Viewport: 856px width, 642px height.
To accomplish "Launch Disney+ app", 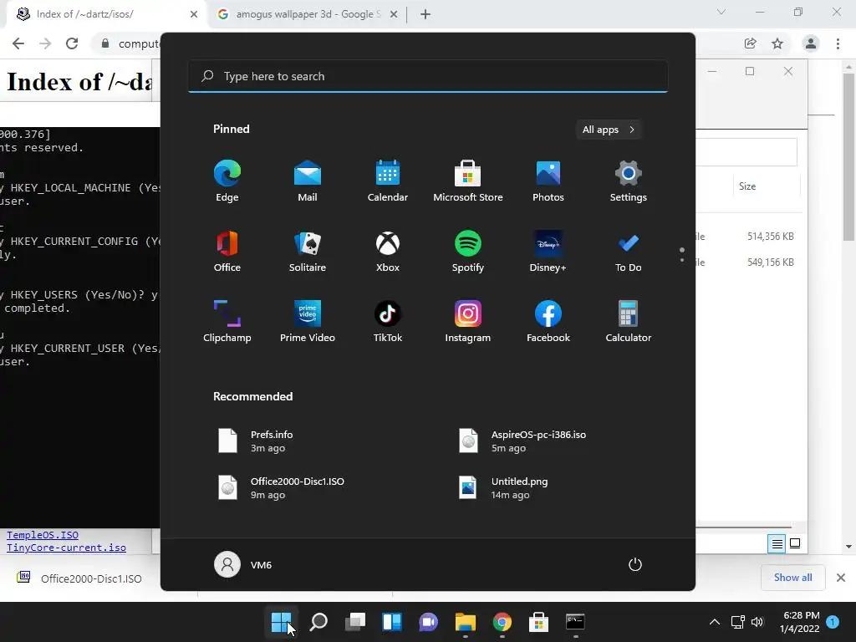I will click(x=548, y=252).
